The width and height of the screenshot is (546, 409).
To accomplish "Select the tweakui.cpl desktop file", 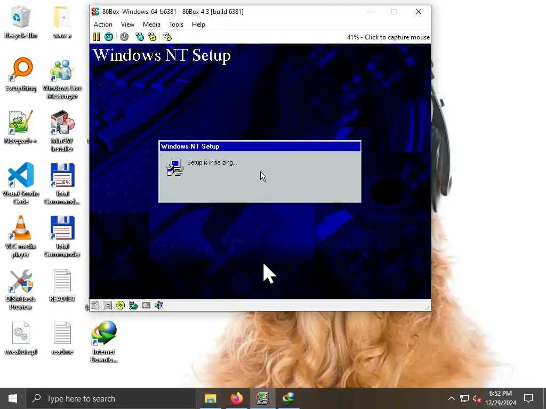I will [x=21, y=338].
